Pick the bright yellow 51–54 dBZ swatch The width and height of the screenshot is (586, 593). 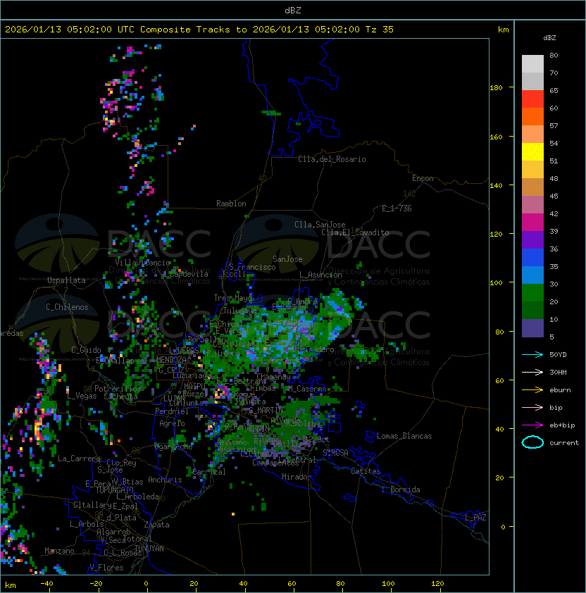[532, 151]
